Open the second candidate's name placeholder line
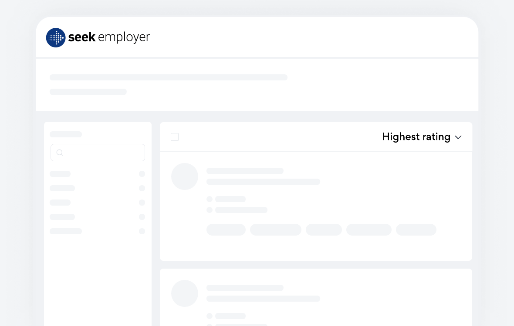Viewport: 514px width, 326px height. coord(245,288)
